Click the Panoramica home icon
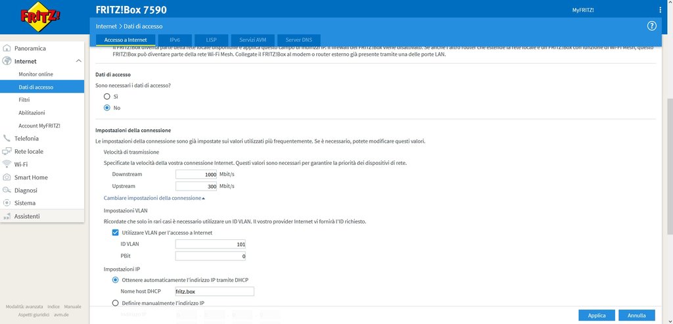This screenshot has height=324, width=673. [7, 48]
